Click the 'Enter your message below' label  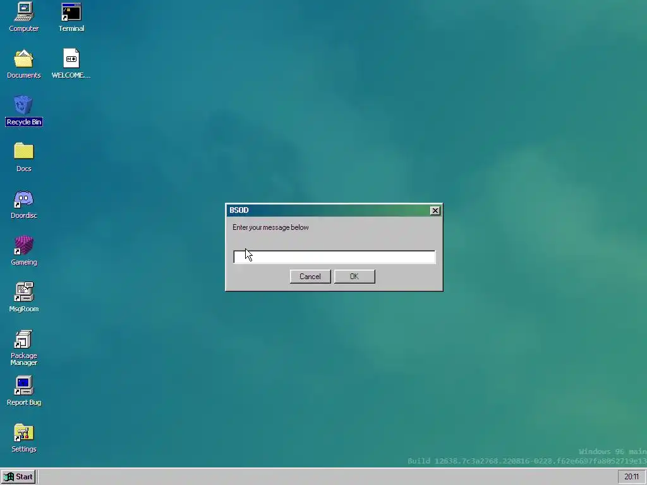270,227
